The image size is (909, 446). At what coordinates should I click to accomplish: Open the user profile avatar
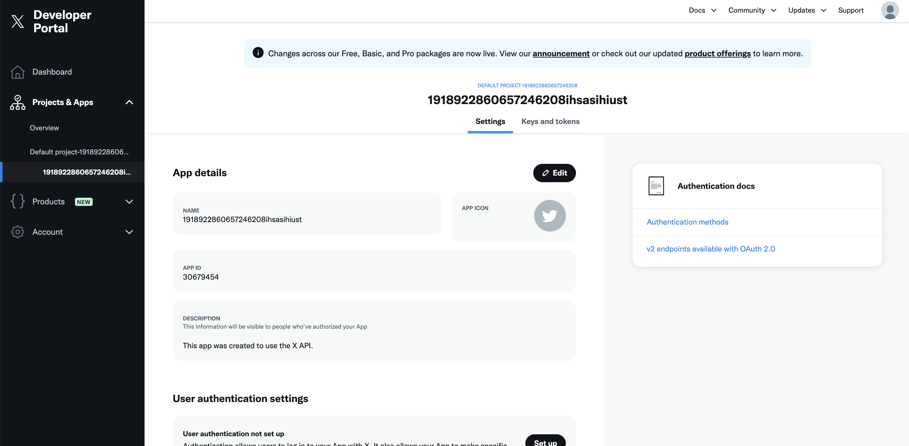click(x=890, y=10)
